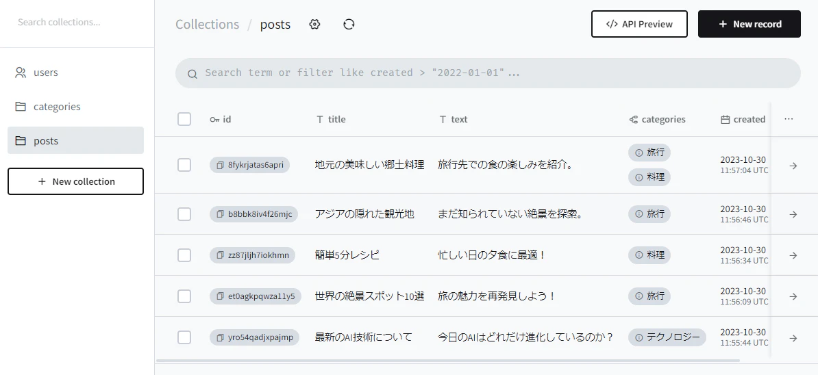Open record 8fykrjatas6apri via row arrow
The image size is (818, 375).
(793, 166)
